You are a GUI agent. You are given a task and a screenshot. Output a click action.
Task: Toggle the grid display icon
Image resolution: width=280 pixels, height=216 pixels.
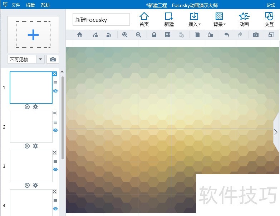tap(167, 35)
